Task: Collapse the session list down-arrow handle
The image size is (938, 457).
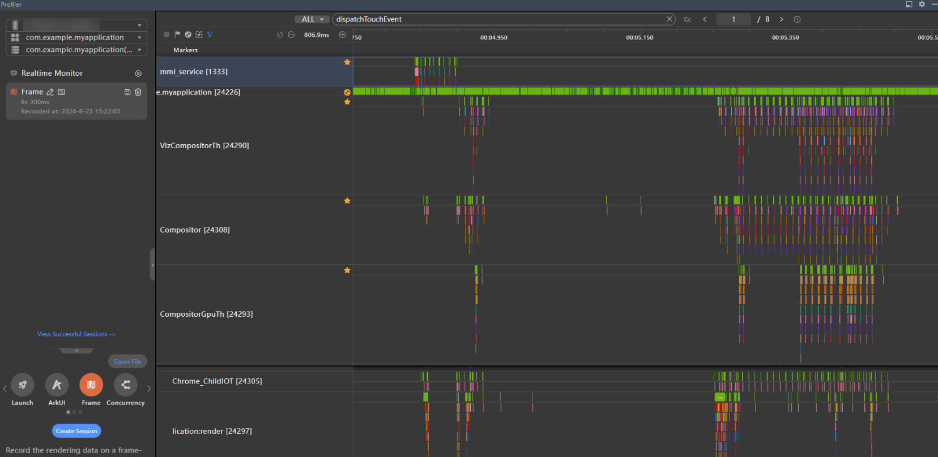Action: (x=76, y=351)
